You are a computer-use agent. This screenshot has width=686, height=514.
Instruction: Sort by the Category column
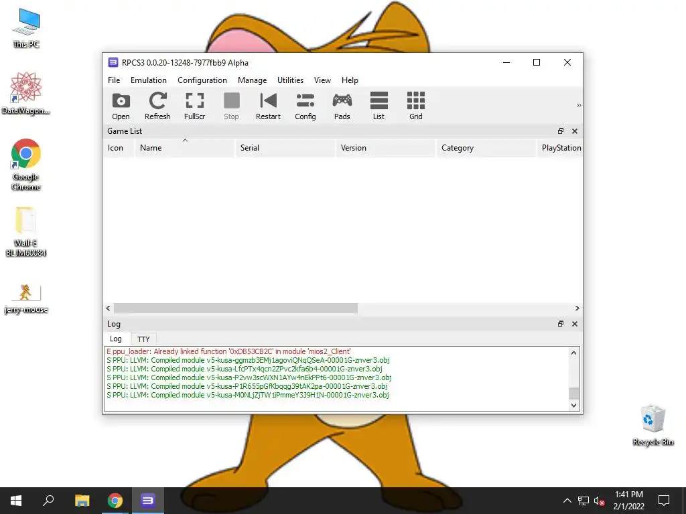pos(486,148)
